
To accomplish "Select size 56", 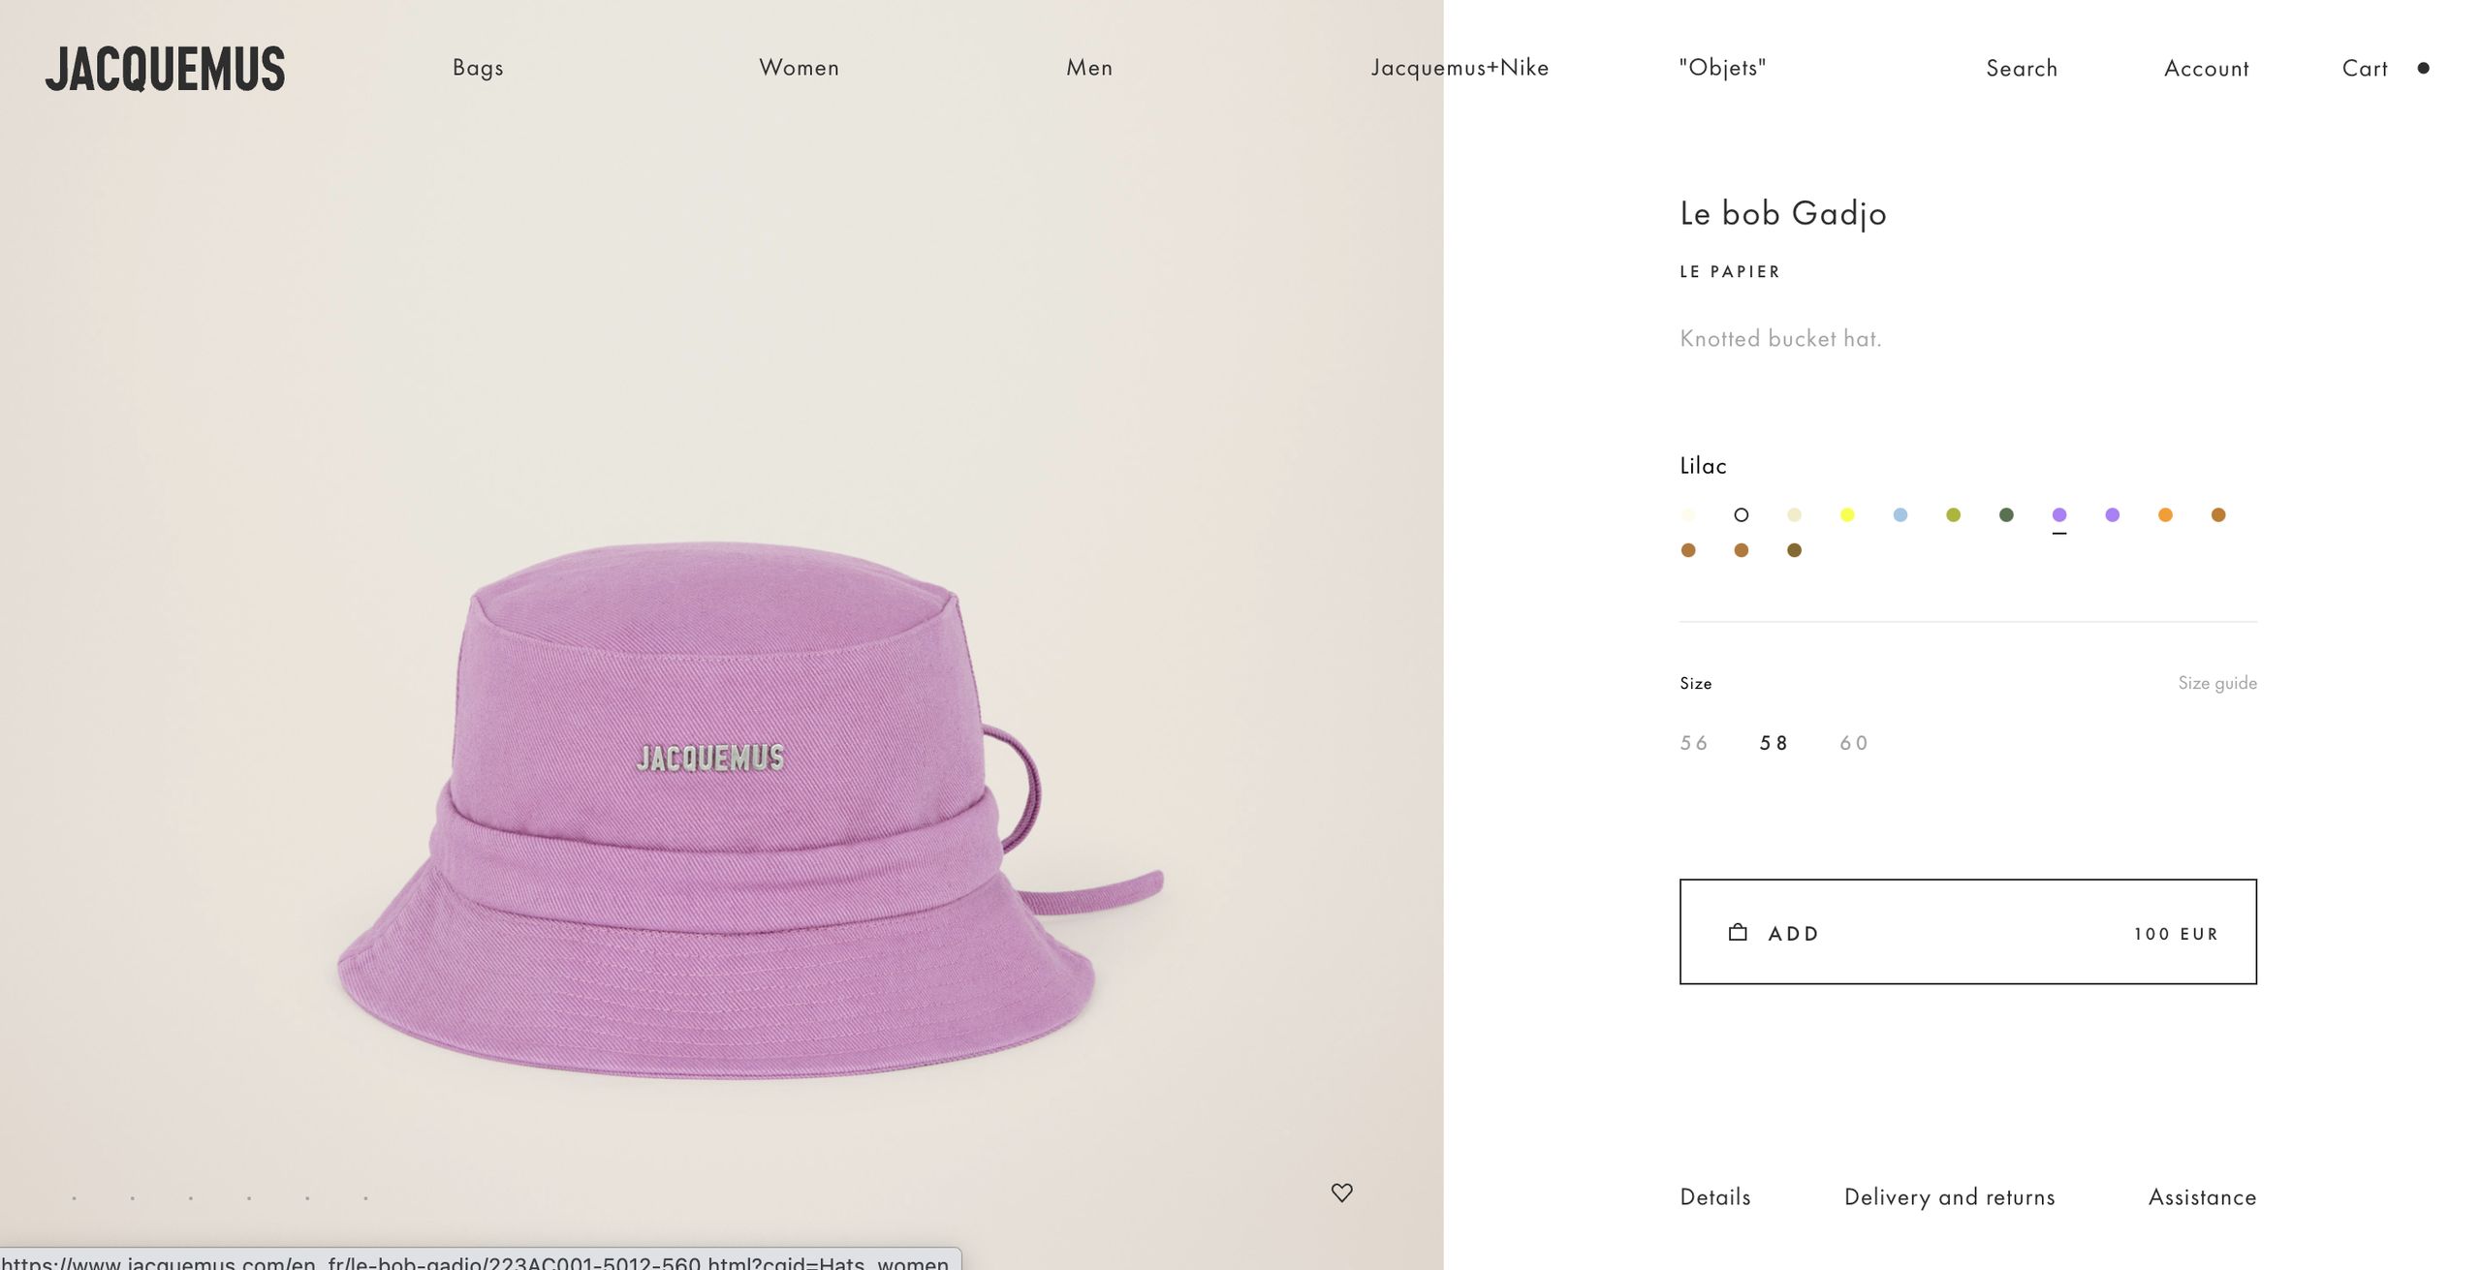I will 1694,743.
